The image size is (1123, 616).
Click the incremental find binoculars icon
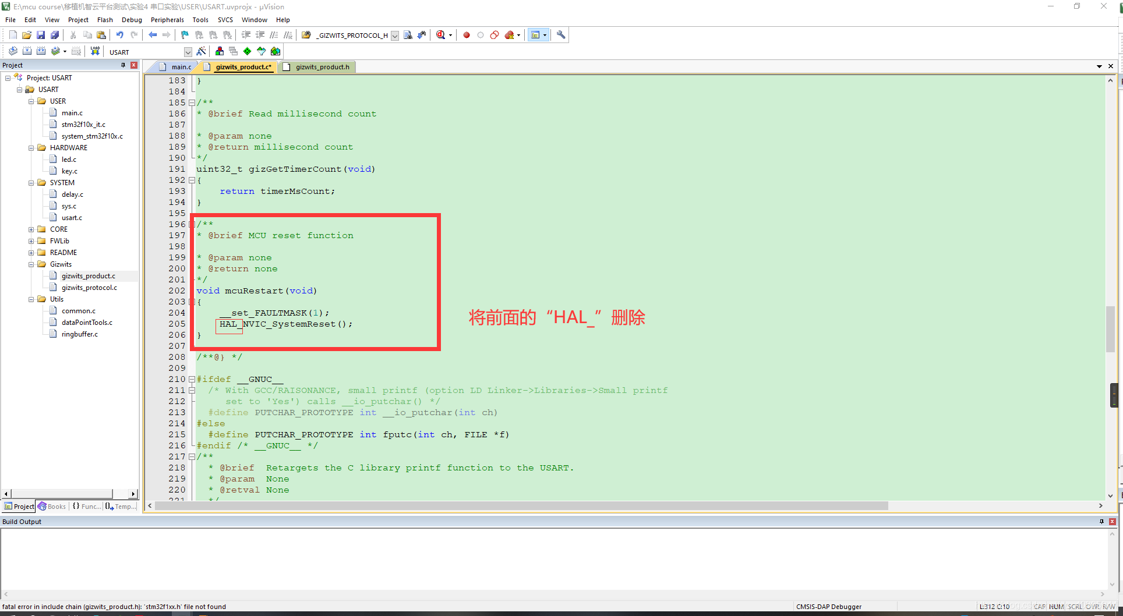tap(422, 35)
